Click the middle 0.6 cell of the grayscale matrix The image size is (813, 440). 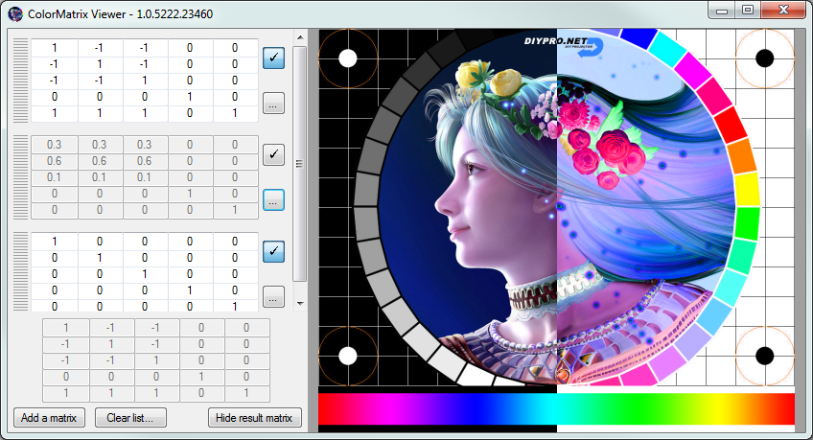coord(100,161)
